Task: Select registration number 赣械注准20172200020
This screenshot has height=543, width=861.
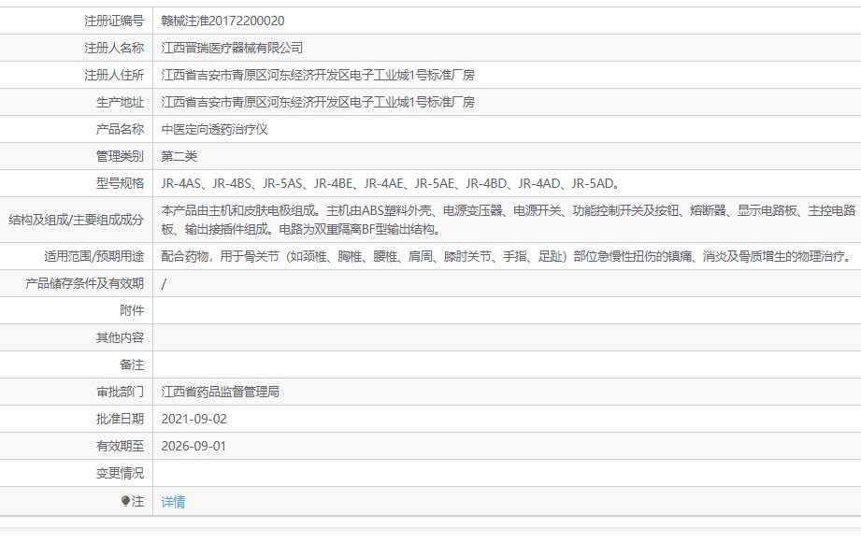Action: click(x=222, y=21)
